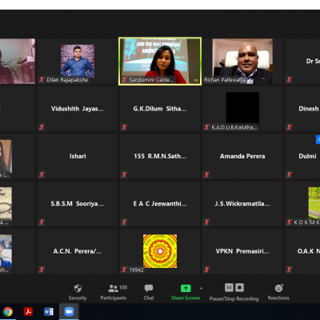Open Zoom from the taskbar

(69, 311)
